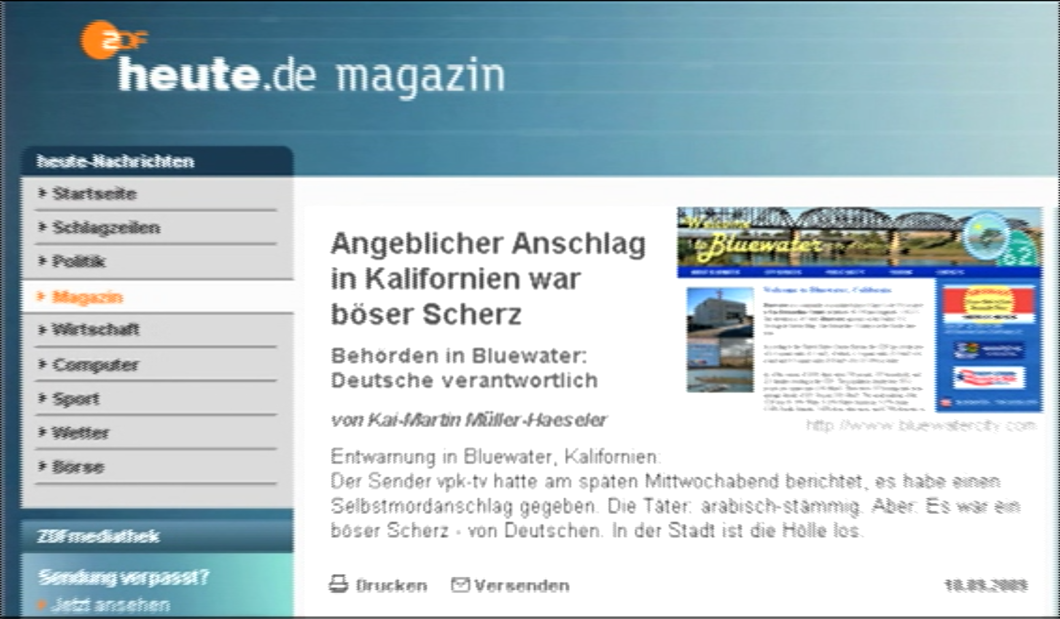
Task: Click the orange arrow beside Jetzt ansehen
Action: 41,605
